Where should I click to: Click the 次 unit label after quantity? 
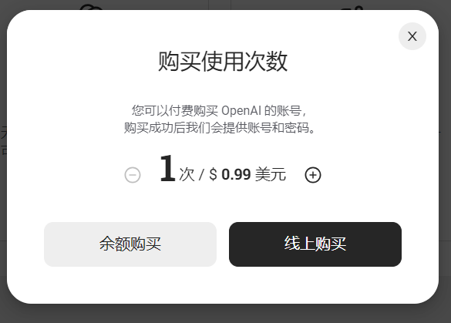187,174
